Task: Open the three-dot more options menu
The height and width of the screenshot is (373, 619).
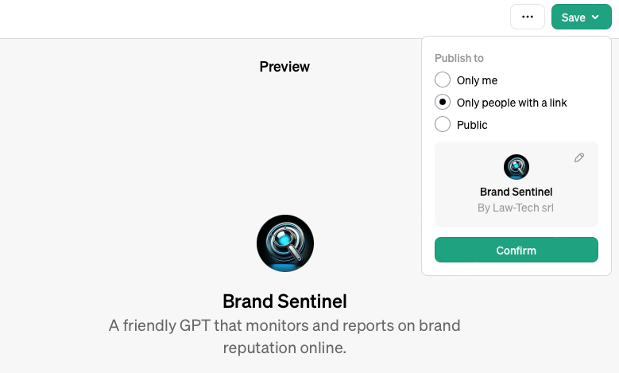Action: tap(528, 17)
